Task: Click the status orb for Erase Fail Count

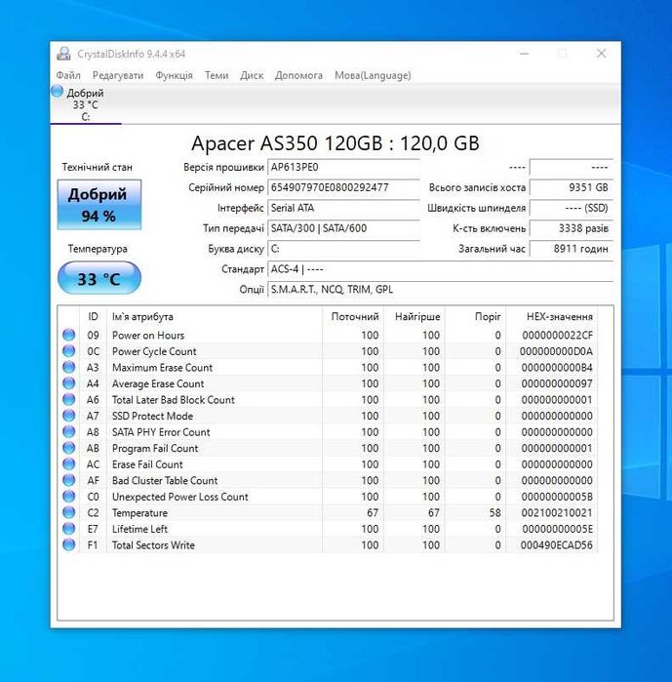Action: click(68, 464)
